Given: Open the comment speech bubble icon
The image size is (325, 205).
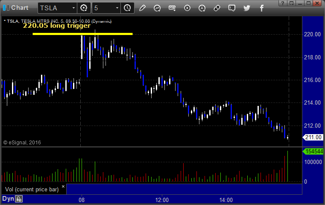Looking at the screenshot, I should (x=232, y=8).
